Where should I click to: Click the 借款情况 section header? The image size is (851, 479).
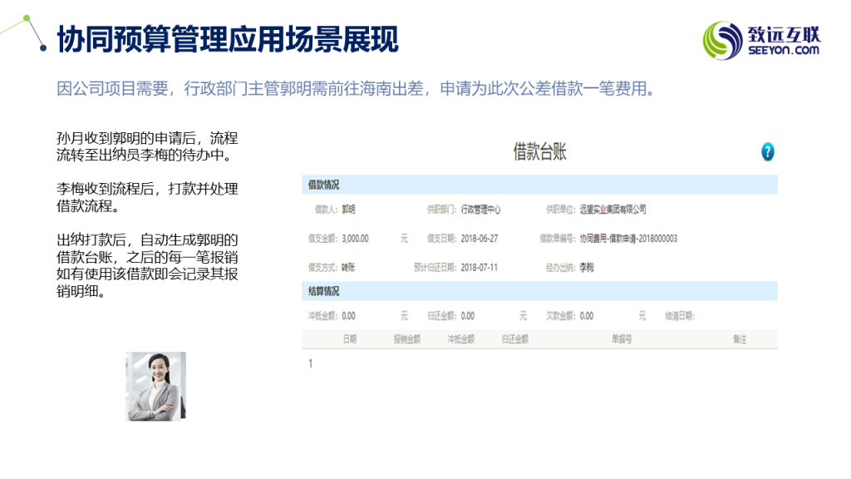click(x=324, y=185)
